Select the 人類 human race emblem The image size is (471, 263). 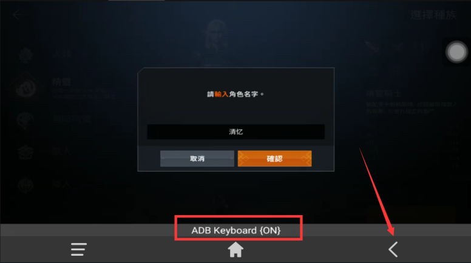click(x=25, y=55)
